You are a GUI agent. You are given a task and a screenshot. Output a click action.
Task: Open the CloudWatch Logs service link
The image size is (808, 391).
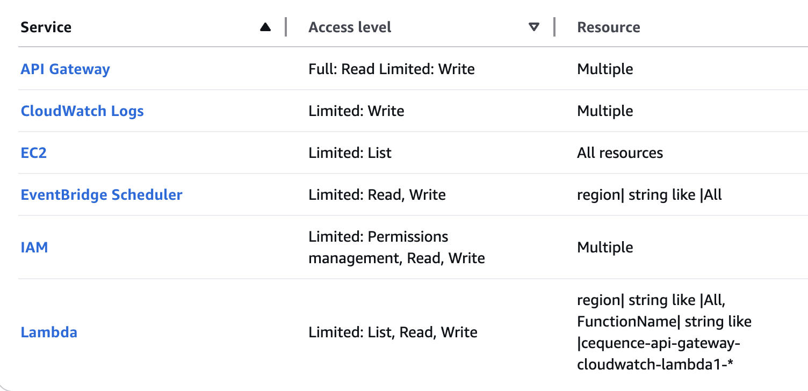82,111
